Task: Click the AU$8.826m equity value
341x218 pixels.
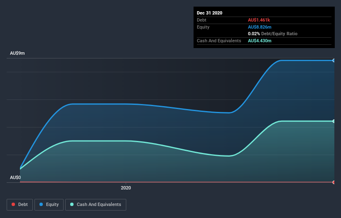Action: pyautogui.click(x=260, y=27)
